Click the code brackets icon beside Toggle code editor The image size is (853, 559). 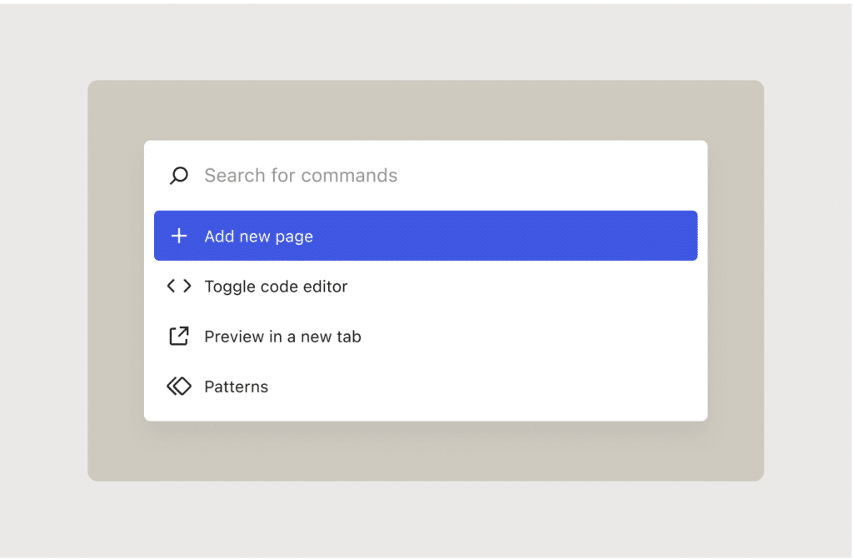(x=178, y=286)
